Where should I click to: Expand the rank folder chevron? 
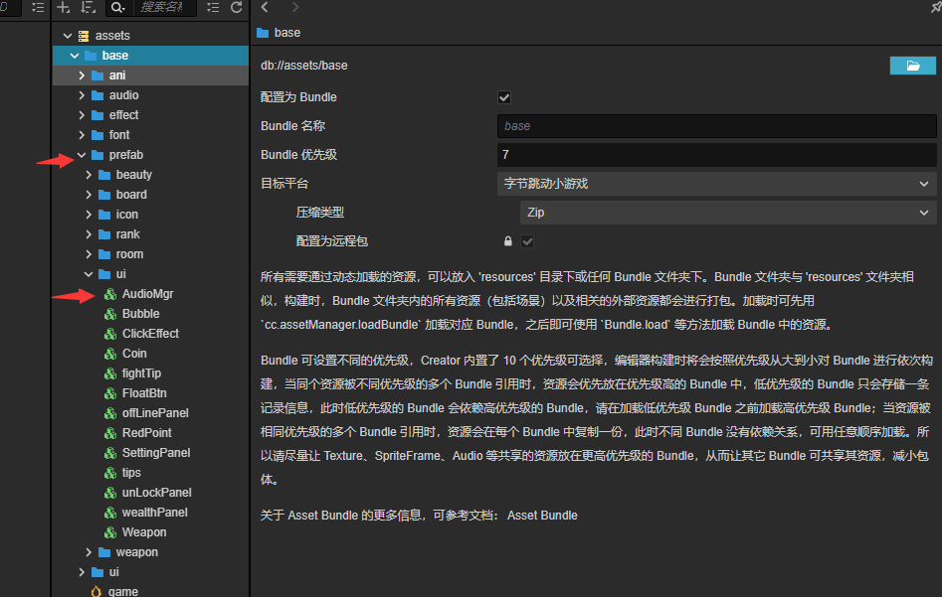point(89,234)
